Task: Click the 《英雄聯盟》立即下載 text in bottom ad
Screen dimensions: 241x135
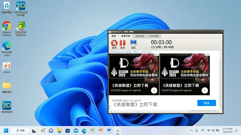Action: 136,105
